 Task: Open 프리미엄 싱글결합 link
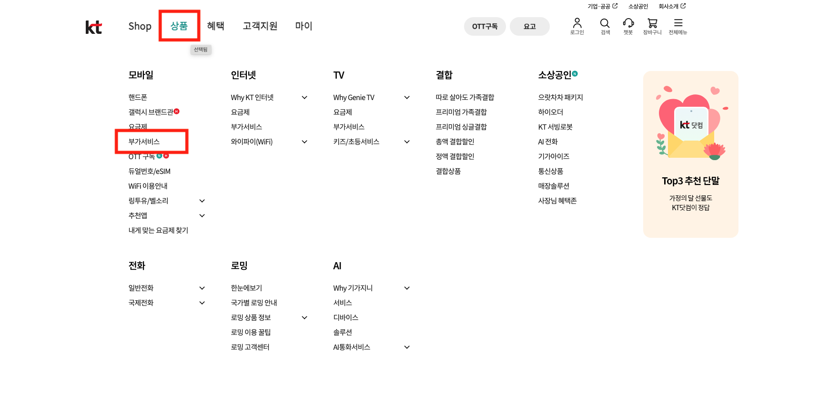(x=461, y=127)
